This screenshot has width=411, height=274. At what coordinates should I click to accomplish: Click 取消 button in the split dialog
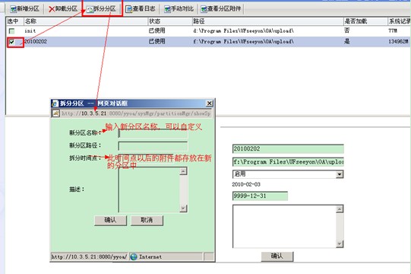(x=147, y=220)
